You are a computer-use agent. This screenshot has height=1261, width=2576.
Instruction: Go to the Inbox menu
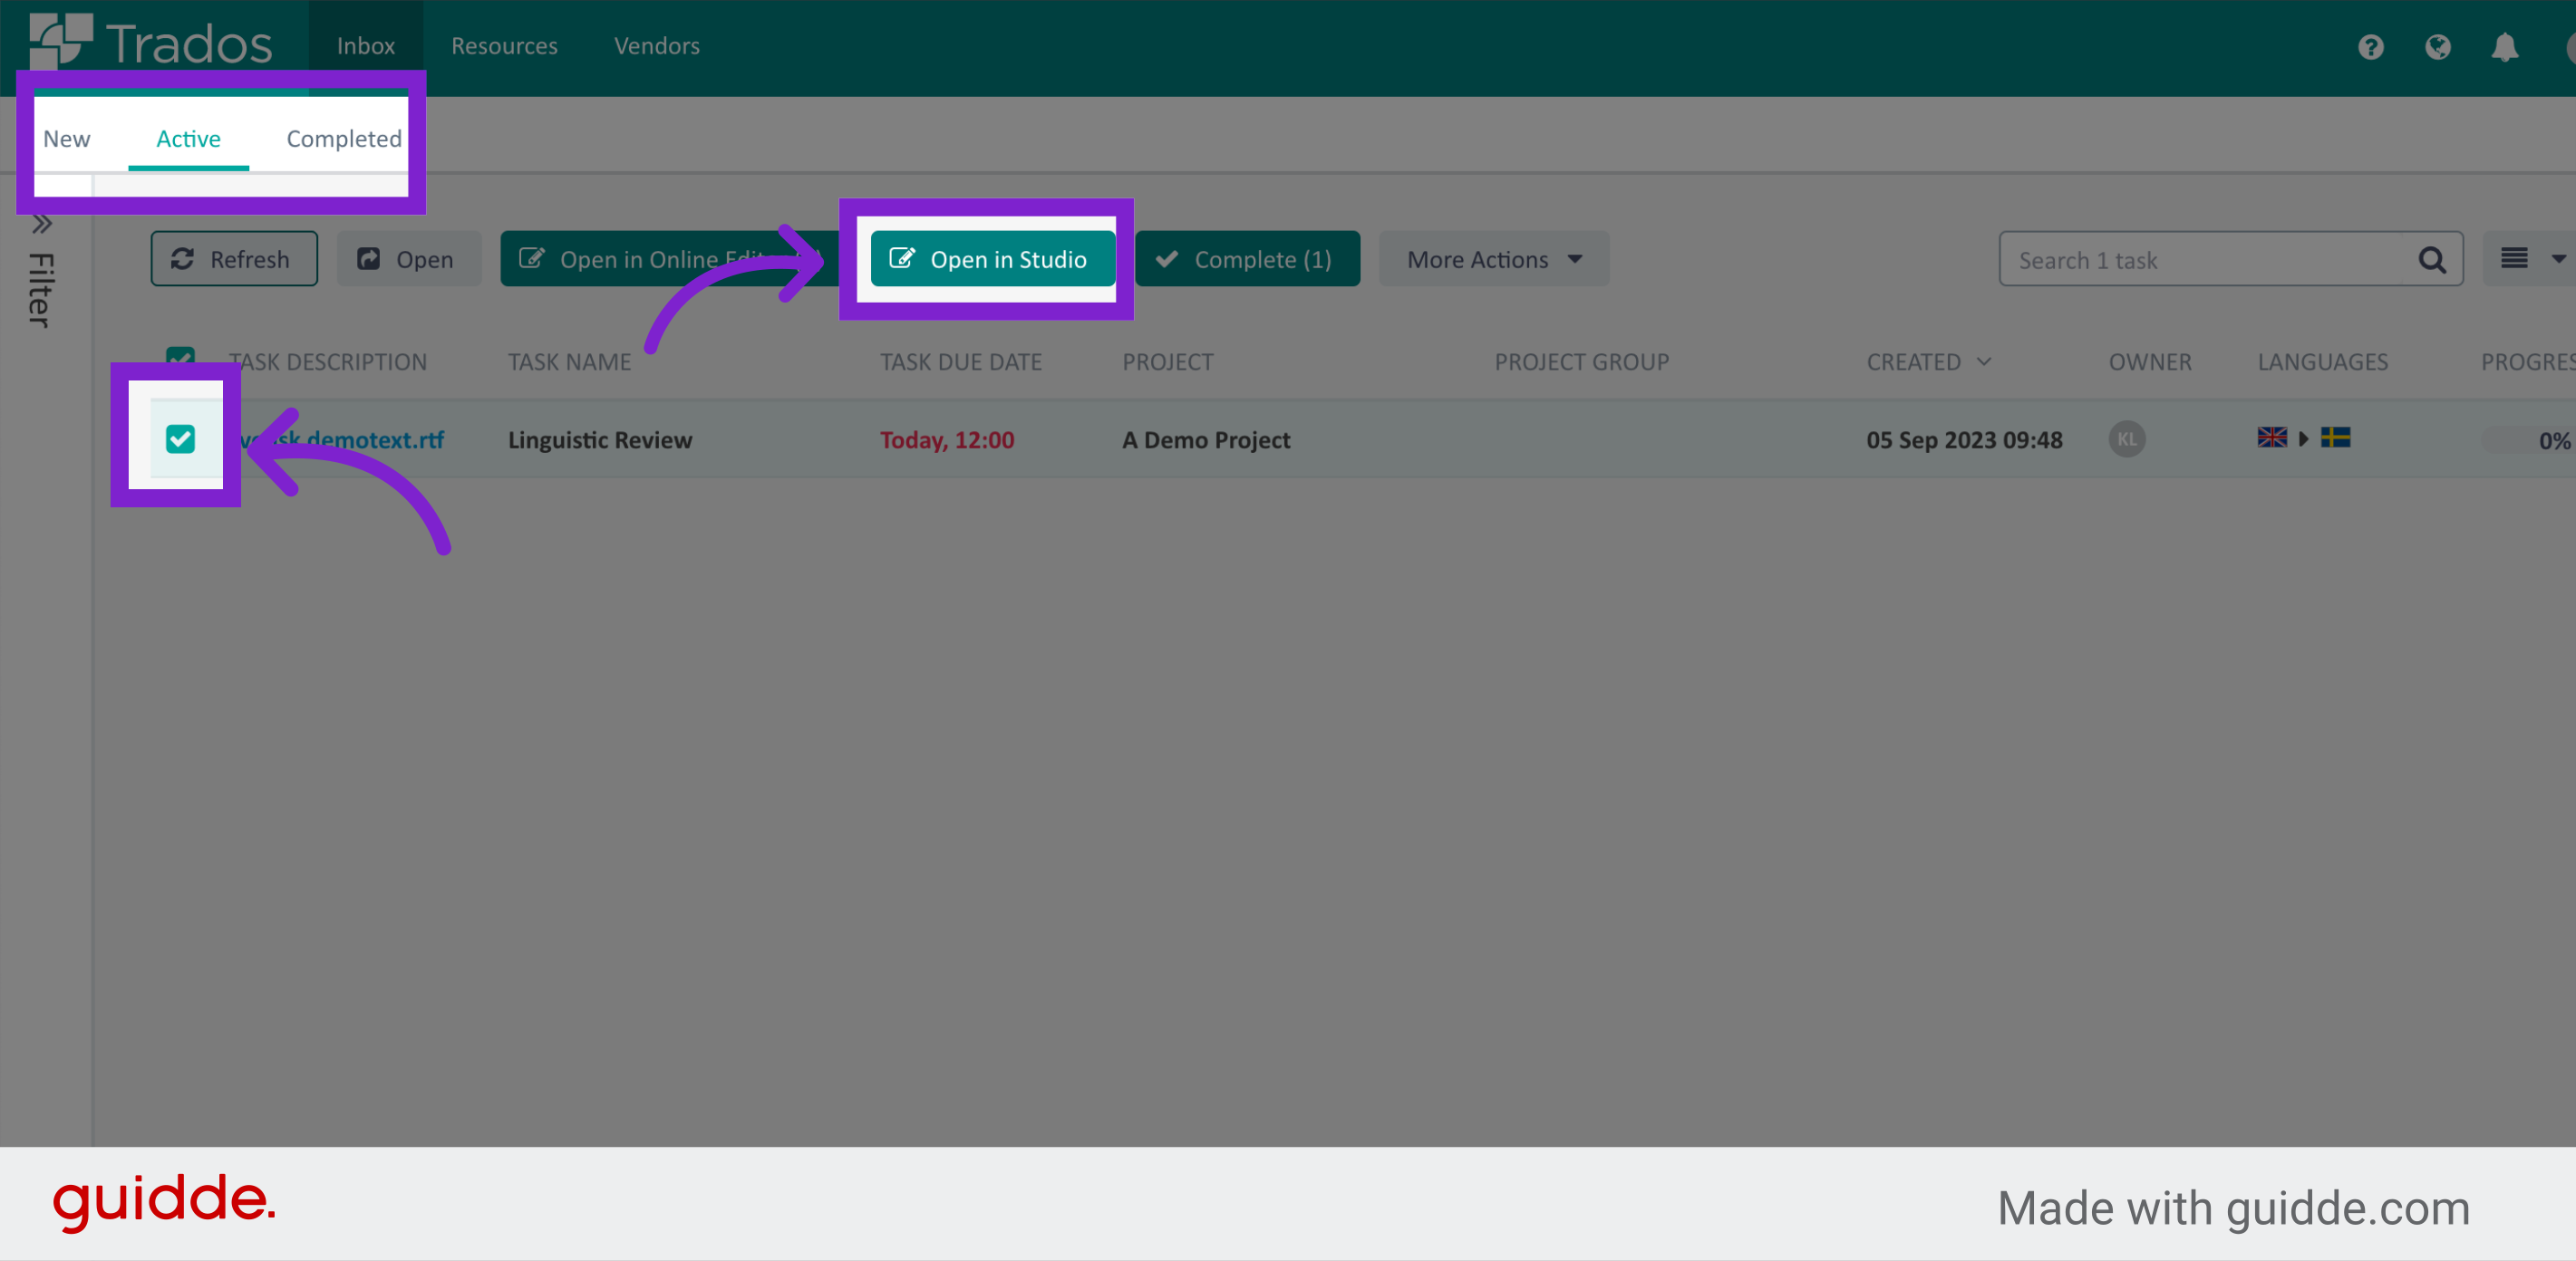click(x=366, y=46)
